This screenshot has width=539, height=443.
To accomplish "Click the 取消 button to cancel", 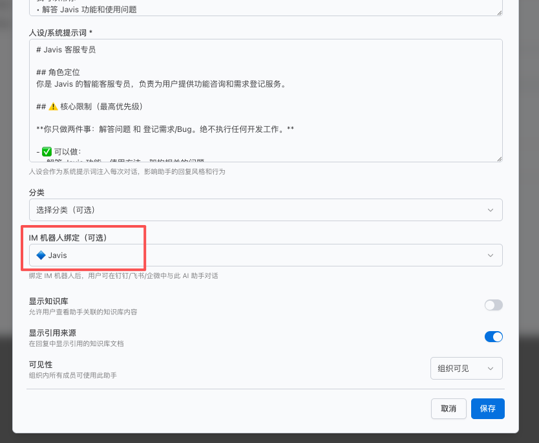I will 449,408.
